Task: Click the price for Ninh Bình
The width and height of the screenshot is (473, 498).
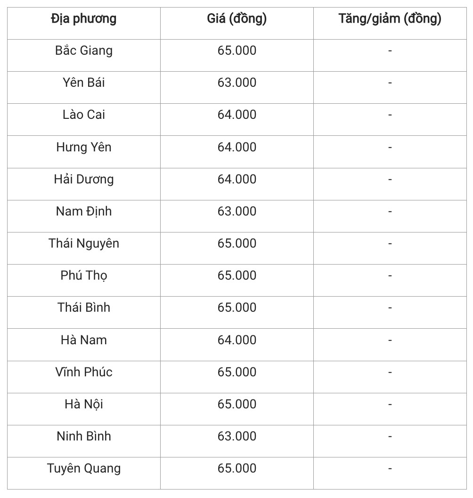Action: click(236, 436)
